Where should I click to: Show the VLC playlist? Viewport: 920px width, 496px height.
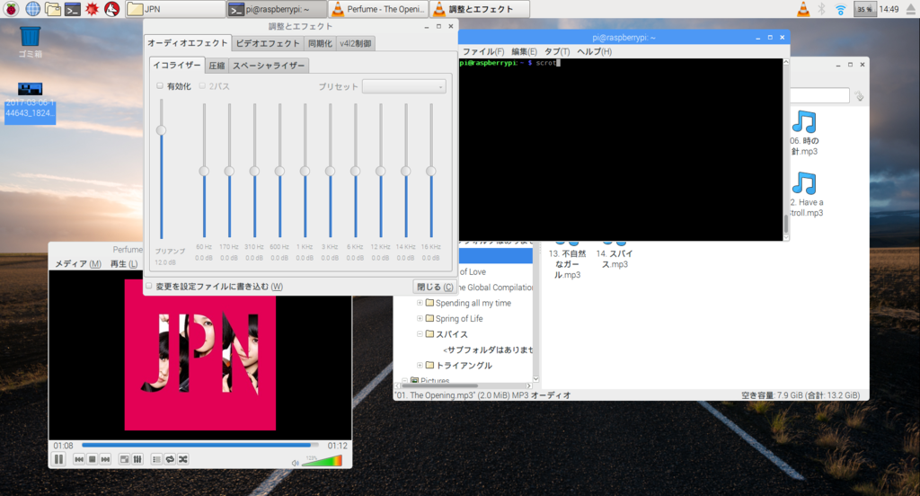(x=156, y=459)
